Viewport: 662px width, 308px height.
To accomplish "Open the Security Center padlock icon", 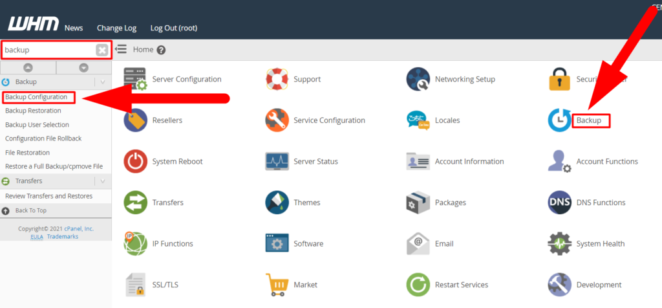I will coord(559,79).
